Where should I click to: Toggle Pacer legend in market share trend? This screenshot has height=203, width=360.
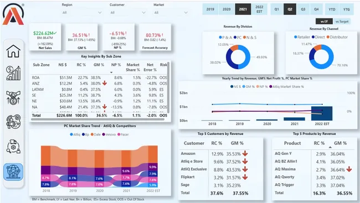click(x=123, y=134)
